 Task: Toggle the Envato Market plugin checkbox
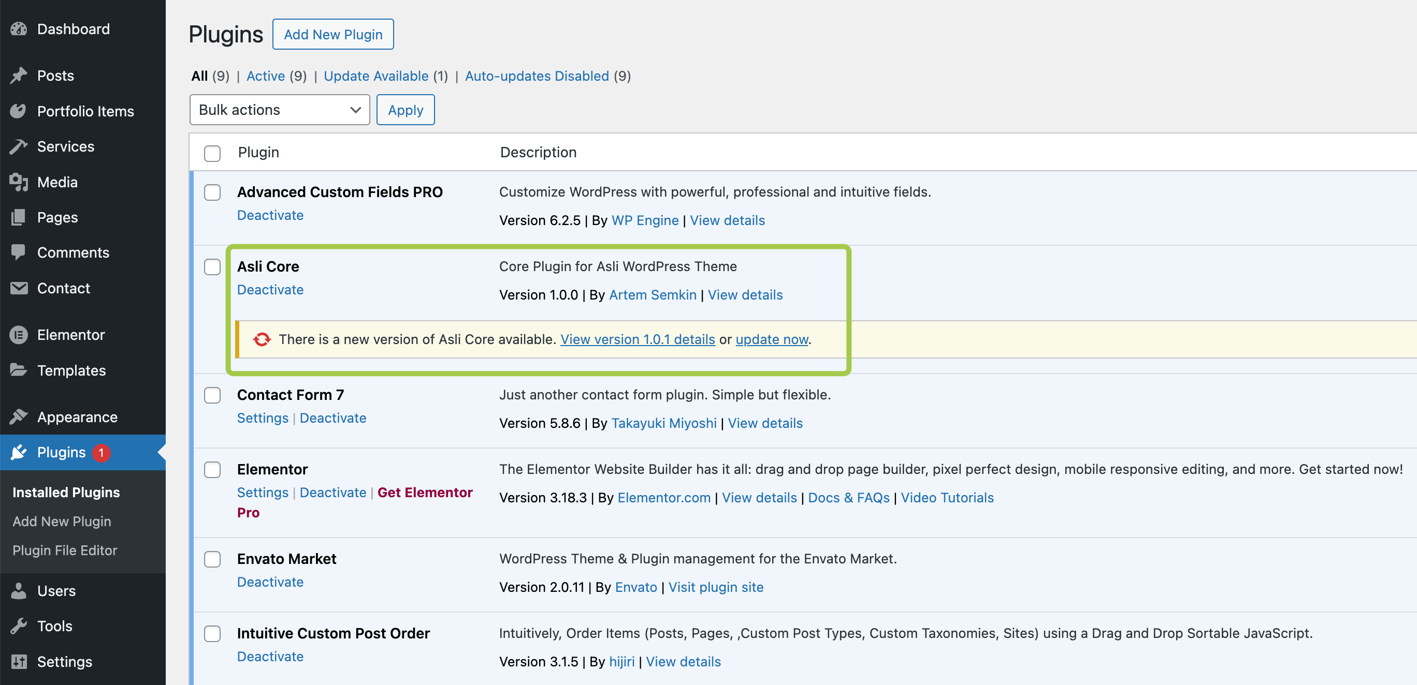[x=212, y=559]
